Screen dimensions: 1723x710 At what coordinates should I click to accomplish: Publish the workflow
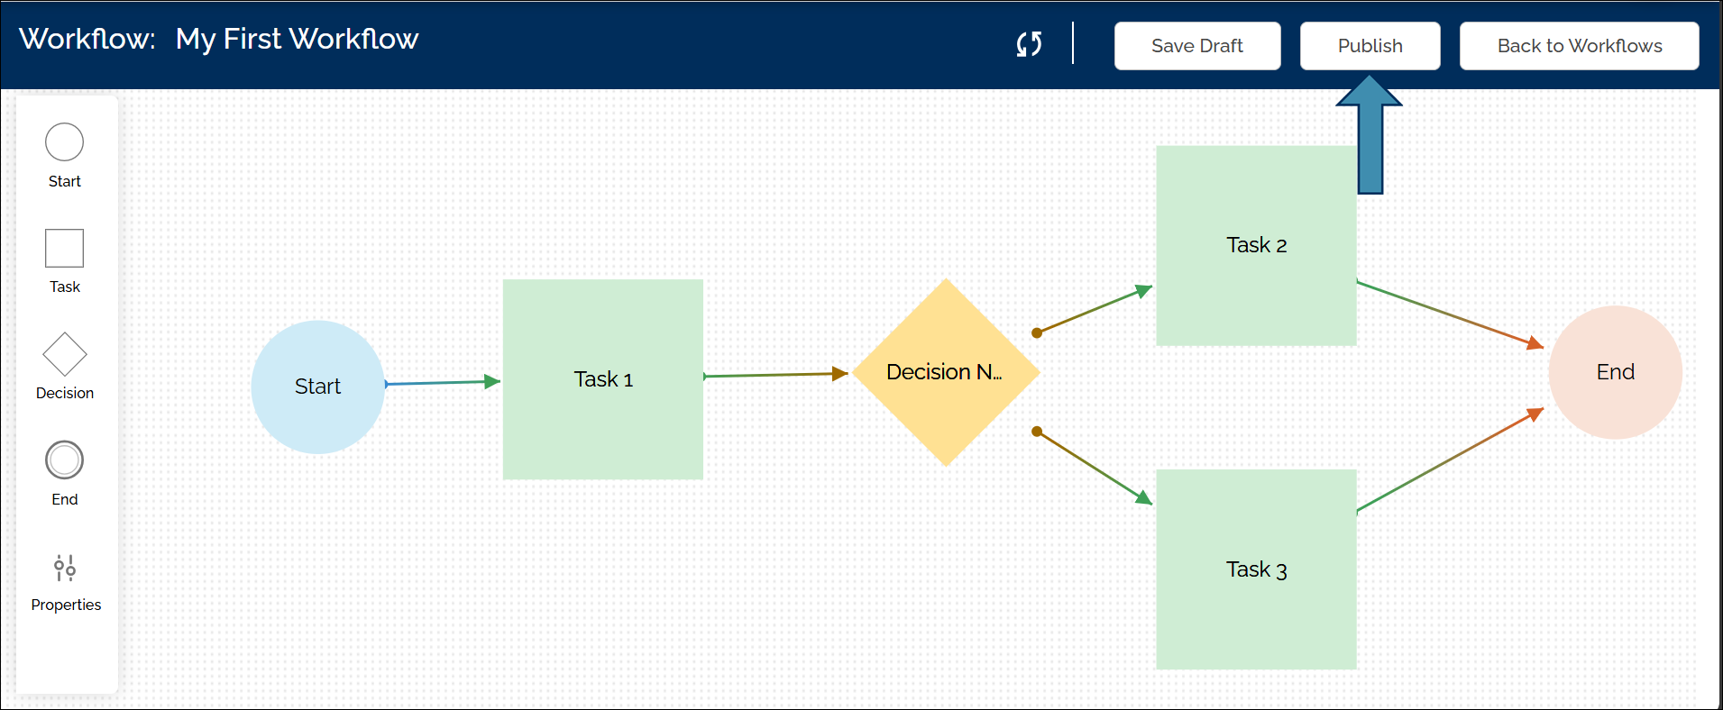[1370, 46]
